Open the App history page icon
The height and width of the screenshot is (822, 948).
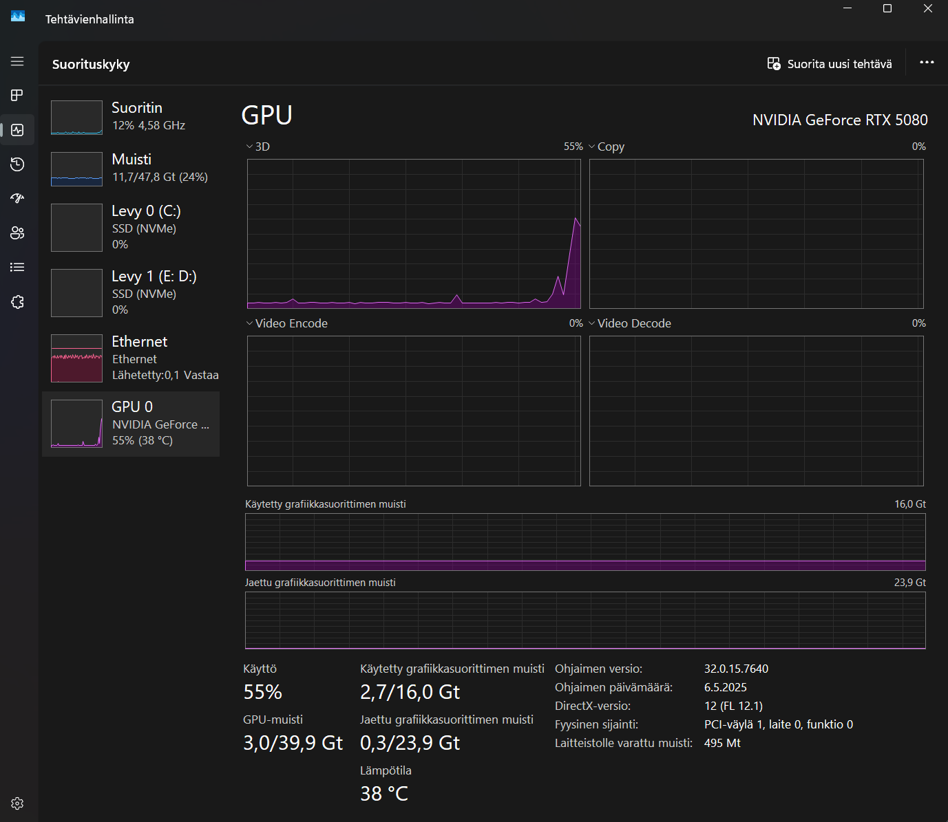click(17, 164)
